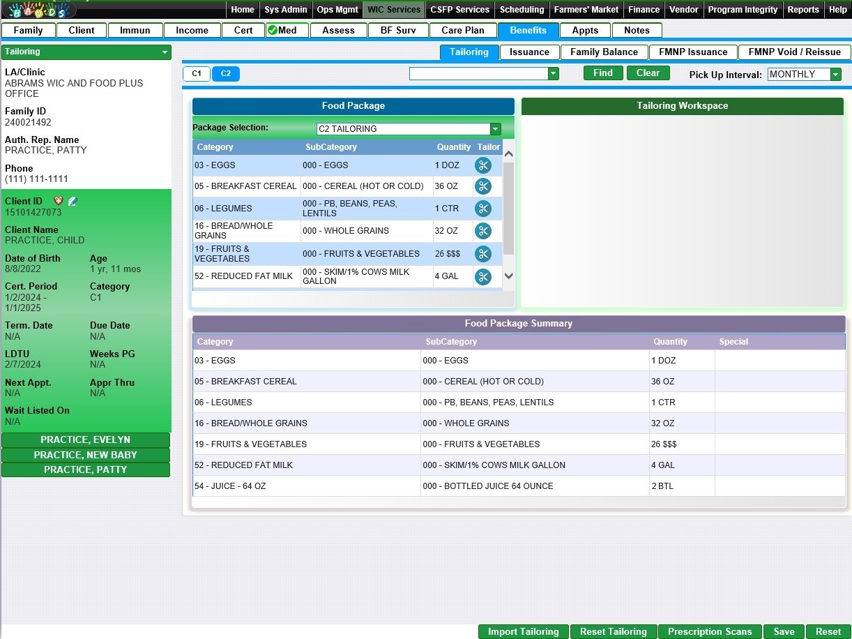The width and height of the screenshot is (852, 639).
Task: Click the Import Tailoring button
Action: 523,632
